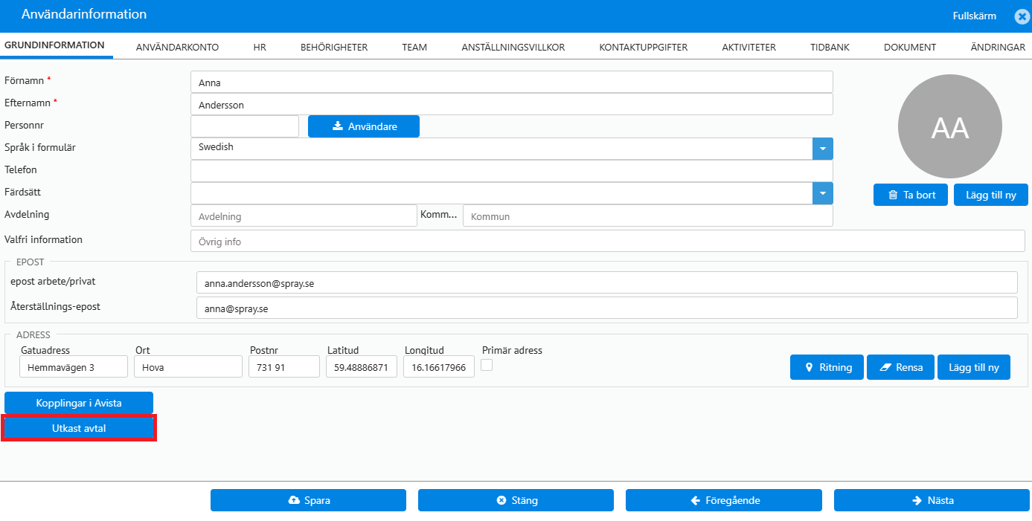
Task: Click the Efternamn field containing Andersson
Action: pyautogui.click(x=512, y=105)
